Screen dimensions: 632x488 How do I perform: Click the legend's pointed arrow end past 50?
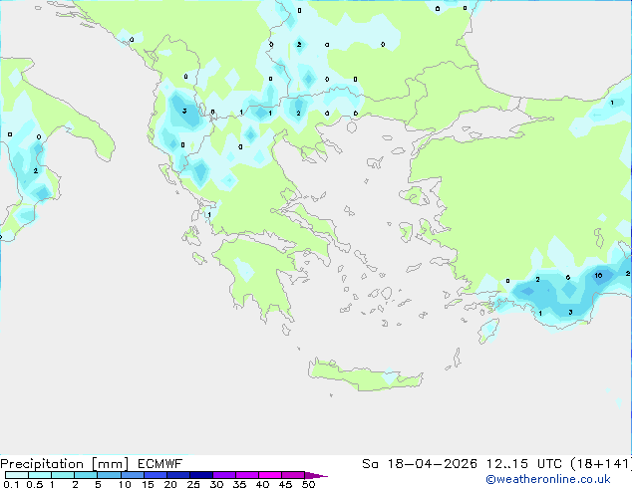pyautogui.click(x=319, y=476)
